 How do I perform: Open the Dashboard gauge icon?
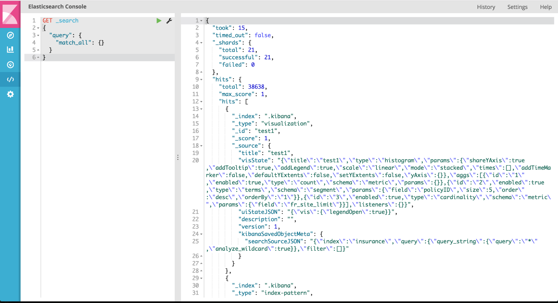point(10,65)
